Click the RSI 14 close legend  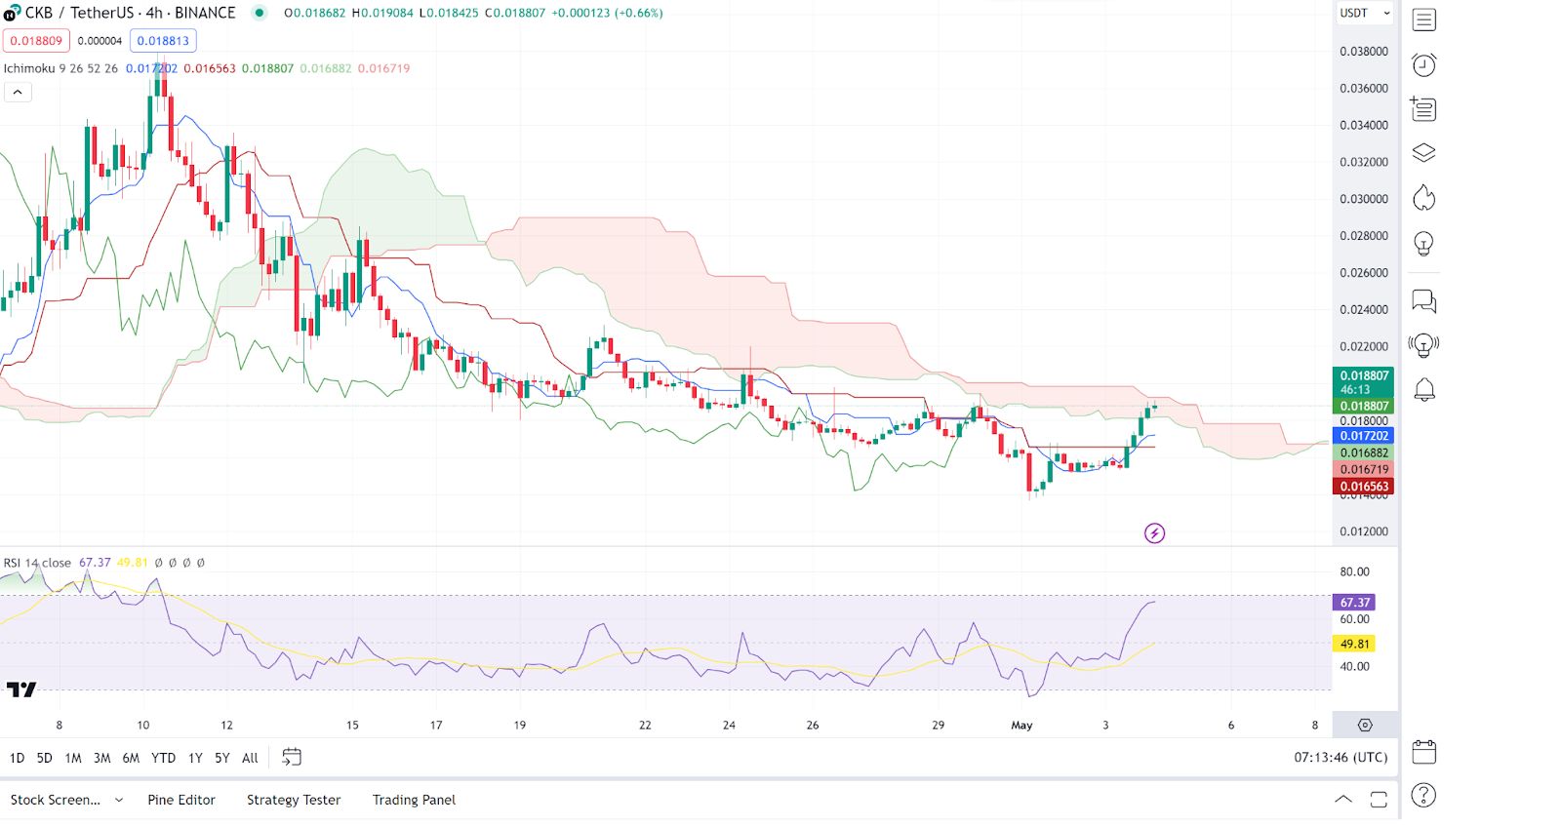[x=37, y=563]
